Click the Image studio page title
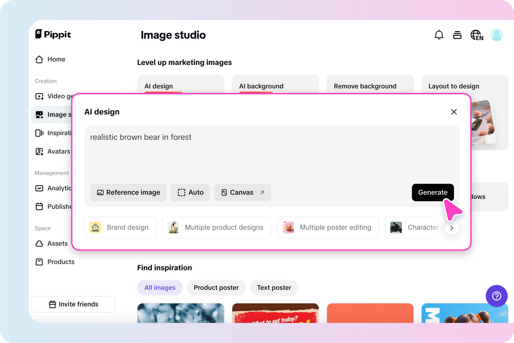Viewport: 514px width, 343px height. pyautogui.click(x=173, y=35)
